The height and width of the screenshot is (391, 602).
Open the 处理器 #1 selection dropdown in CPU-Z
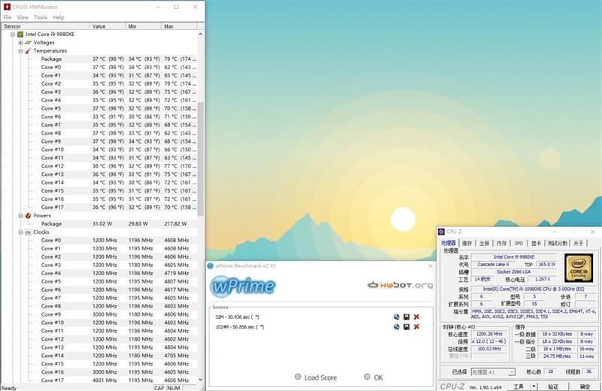(493, 371)
